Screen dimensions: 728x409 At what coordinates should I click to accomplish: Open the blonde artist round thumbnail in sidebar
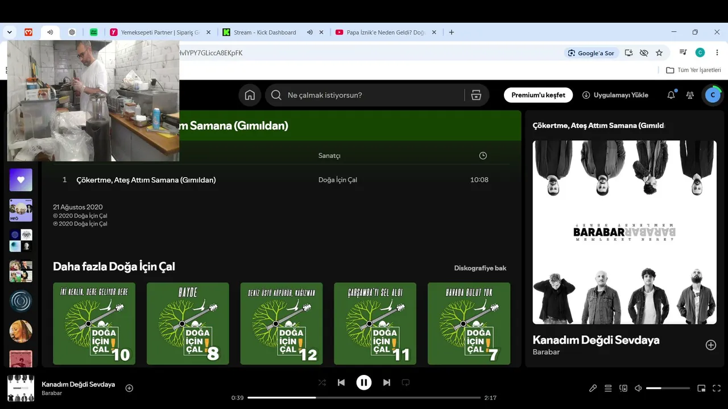(x=21, y=331)
